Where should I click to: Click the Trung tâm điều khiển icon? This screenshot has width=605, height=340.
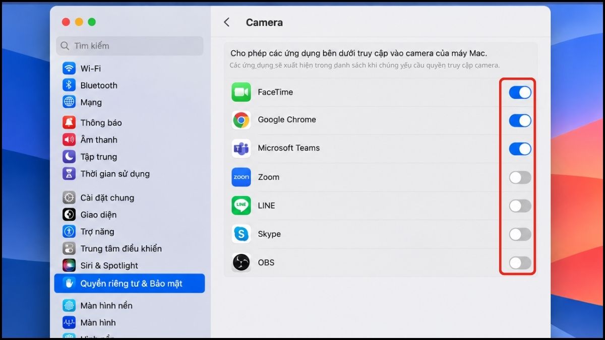tap(69, 248)
